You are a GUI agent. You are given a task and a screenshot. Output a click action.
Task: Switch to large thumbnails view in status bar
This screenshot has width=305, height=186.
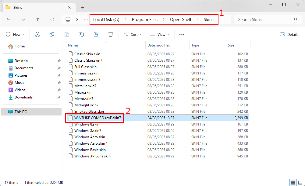coord(300,183)
